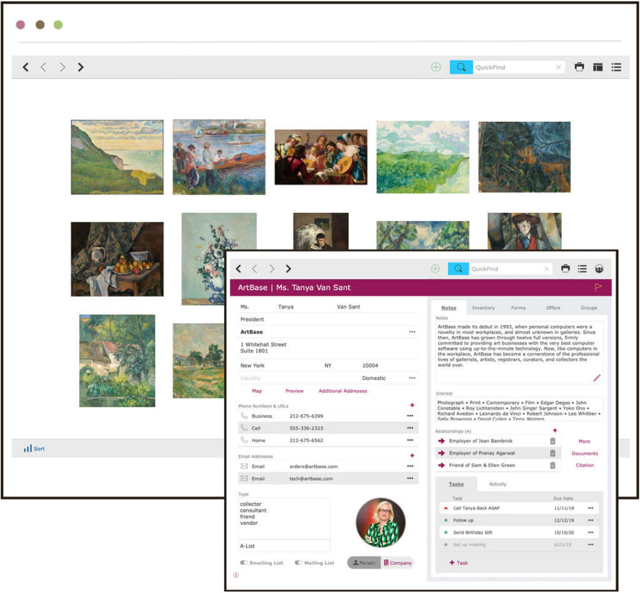Clear the QuickFind field in the contact window
The height and width of the screenshot is (593, 640).
click(x=546, y=269)
